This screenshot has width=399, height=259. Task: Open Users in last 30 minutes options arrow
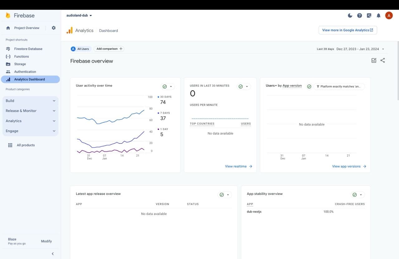coord(247,87)
